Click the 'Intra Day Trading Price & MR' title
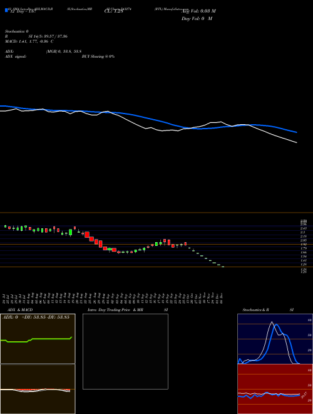The image size is (313, 414). 116,310
